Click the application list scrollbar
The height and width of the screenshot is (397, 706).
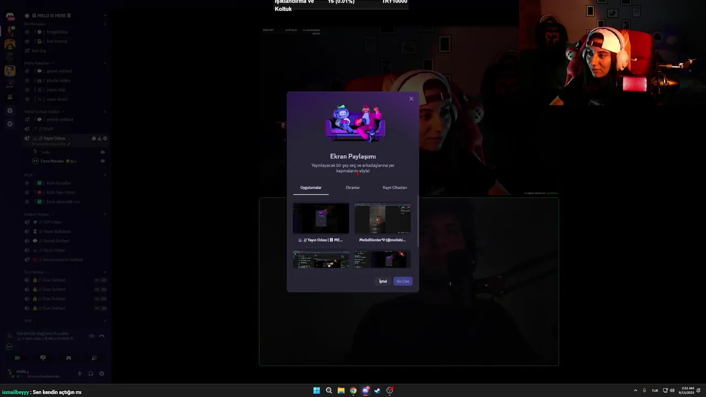tap(418, 221)
